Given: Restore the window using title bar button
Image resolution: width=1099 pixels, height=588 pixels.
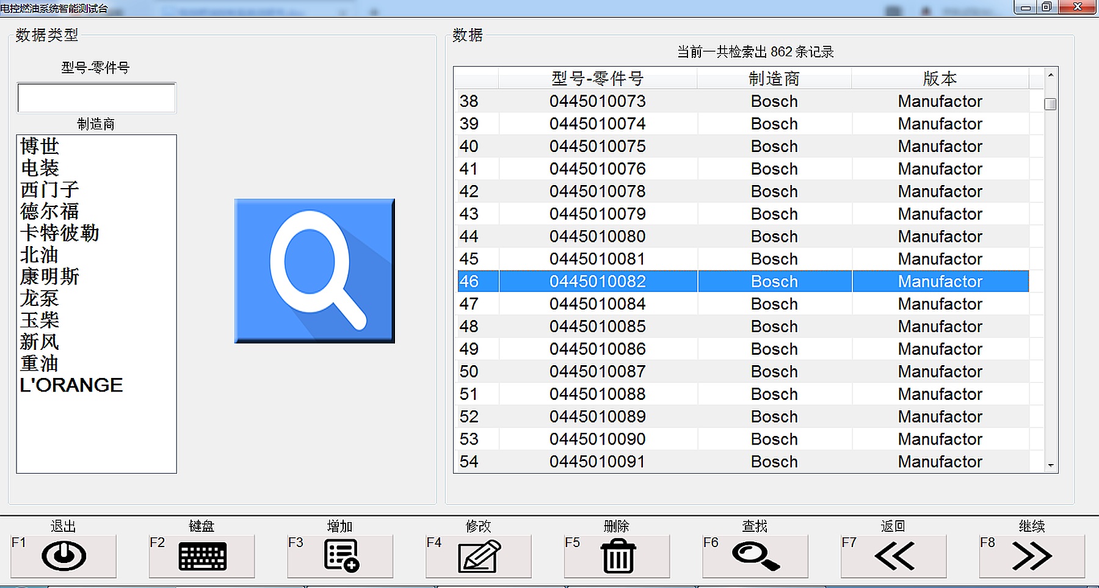Looking at the screenshot, I should click(1046, 7).
